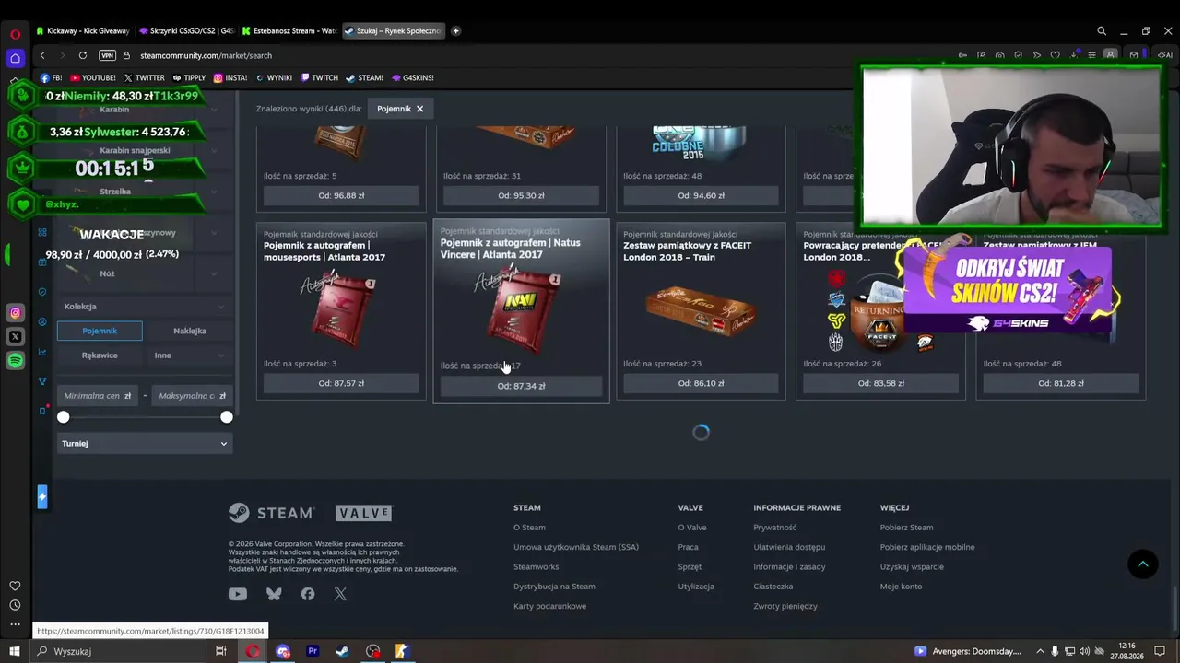Open Spotify in the Opera sidebar
The image size is (1180, 663).
[x=15, y=361]
